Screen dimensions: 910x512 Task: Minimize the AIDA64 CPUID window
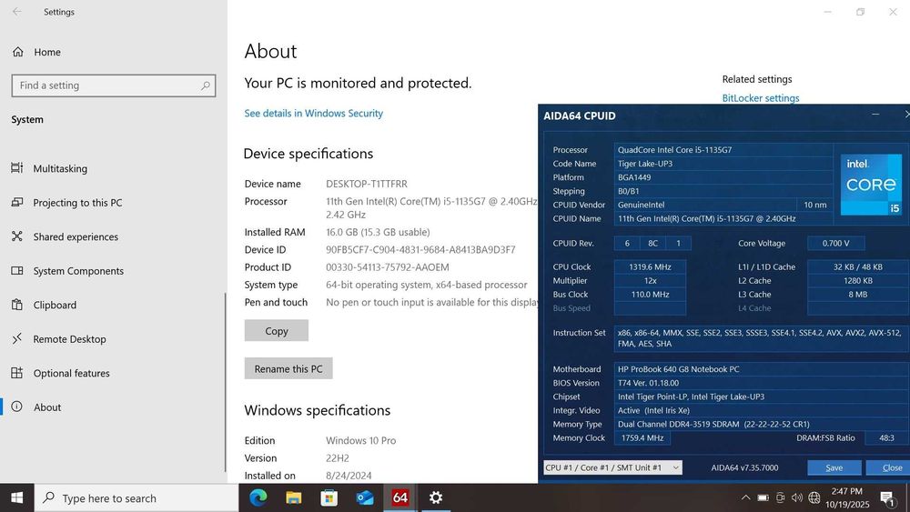875,115
